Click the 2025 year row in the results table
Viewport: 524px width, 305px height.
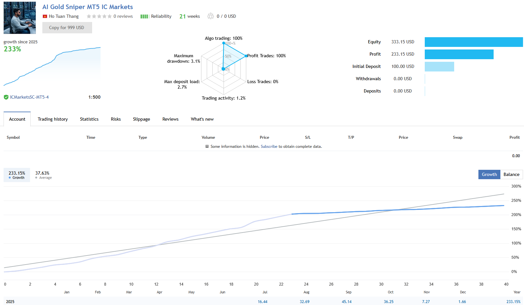(10, 301)
